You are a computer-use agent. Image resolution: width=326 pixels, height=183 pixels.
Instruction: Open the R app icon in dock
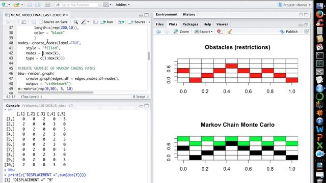[319, 88]
